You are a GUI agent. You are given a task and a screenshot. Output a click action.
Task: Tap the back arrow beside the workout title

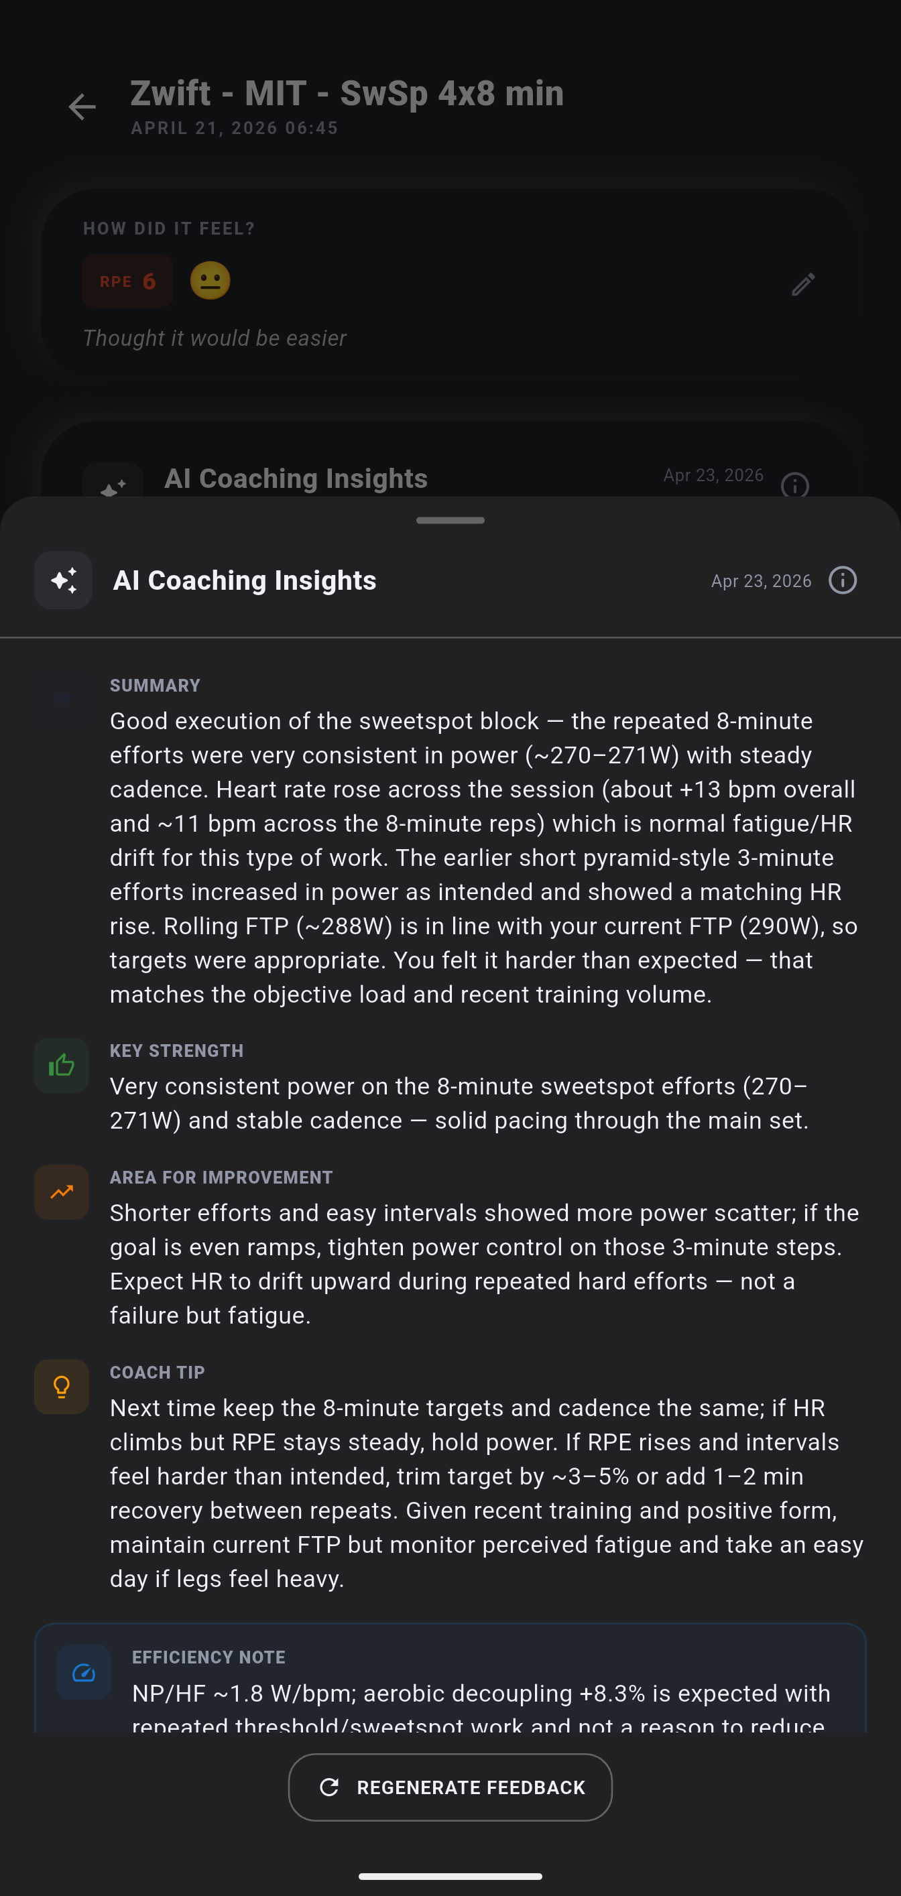click(x=82, y=107)
